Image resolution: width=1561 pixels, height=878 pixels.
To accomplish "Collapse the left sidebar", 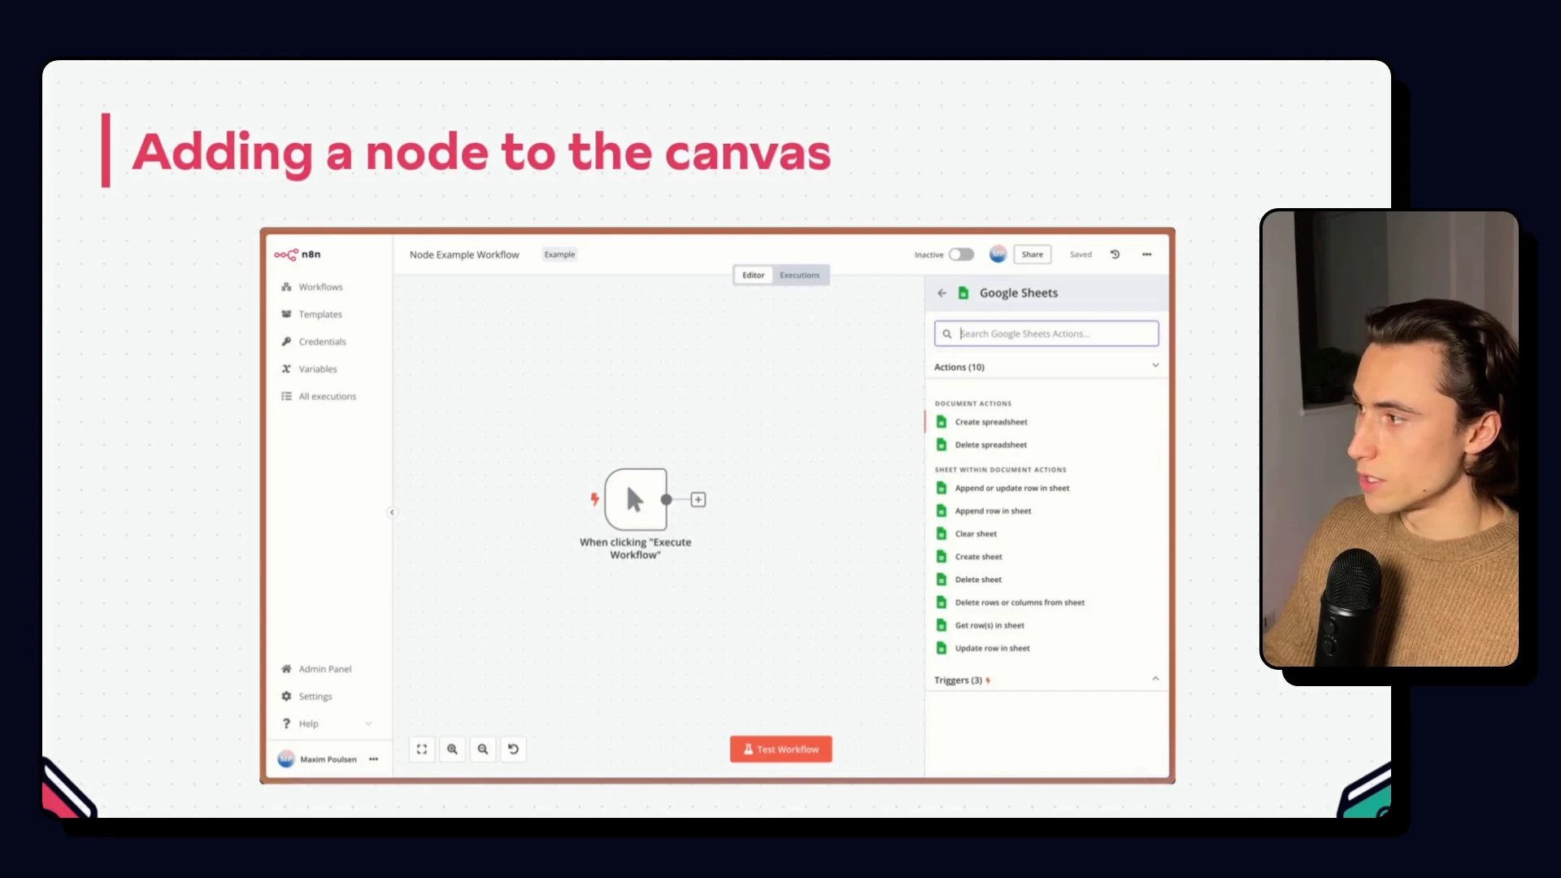I will pyautogui.click(x=392, y=512).
